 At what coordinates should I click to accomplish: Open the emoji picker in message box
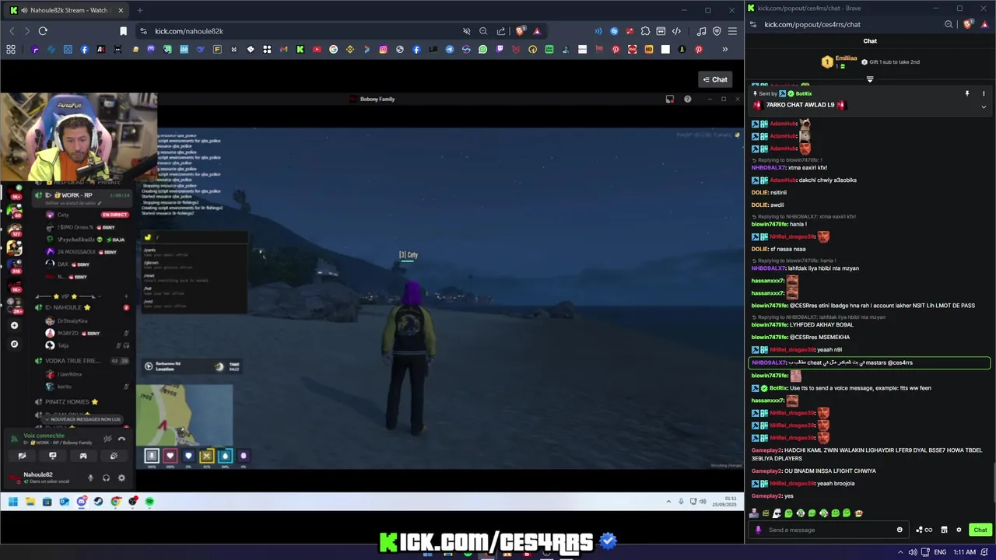pos(900,530)
